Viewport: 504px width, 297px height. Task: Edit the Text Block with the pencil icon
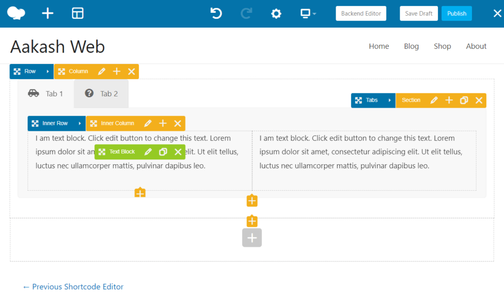pos(148,152)
